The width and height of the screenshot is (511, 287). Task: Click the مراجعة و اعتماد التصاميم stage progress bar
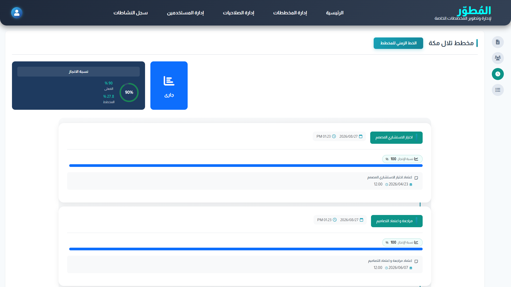click(x=246, y=249)
